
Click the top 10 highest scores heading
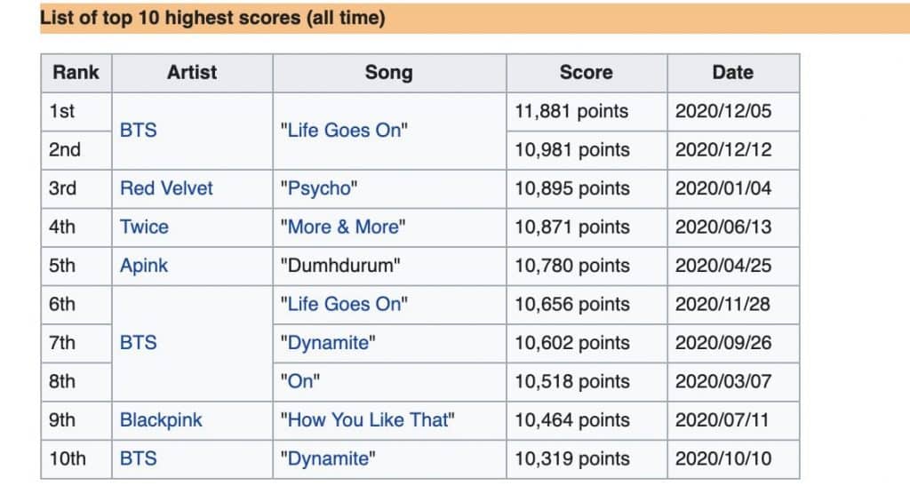coord(212,18)
